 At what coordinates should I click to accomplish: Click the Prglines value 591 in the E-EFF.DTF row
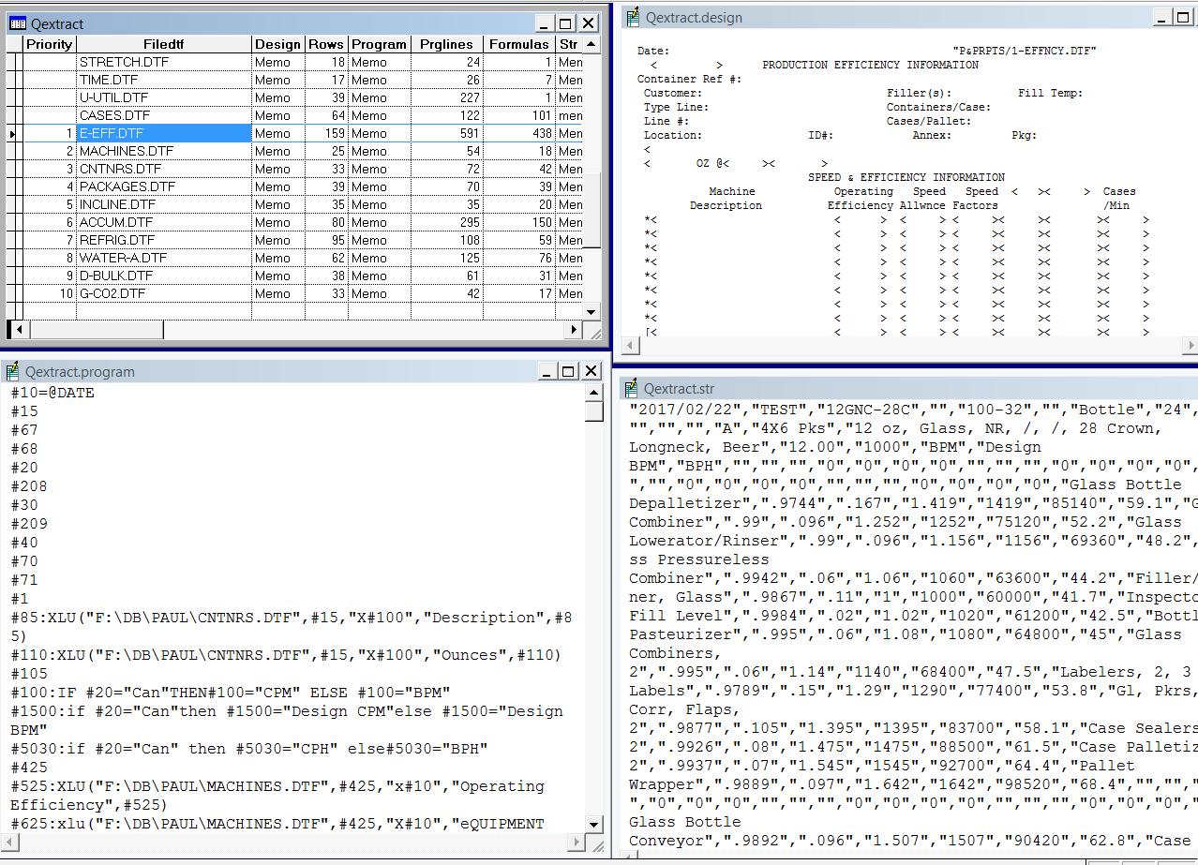click(446, 134)
